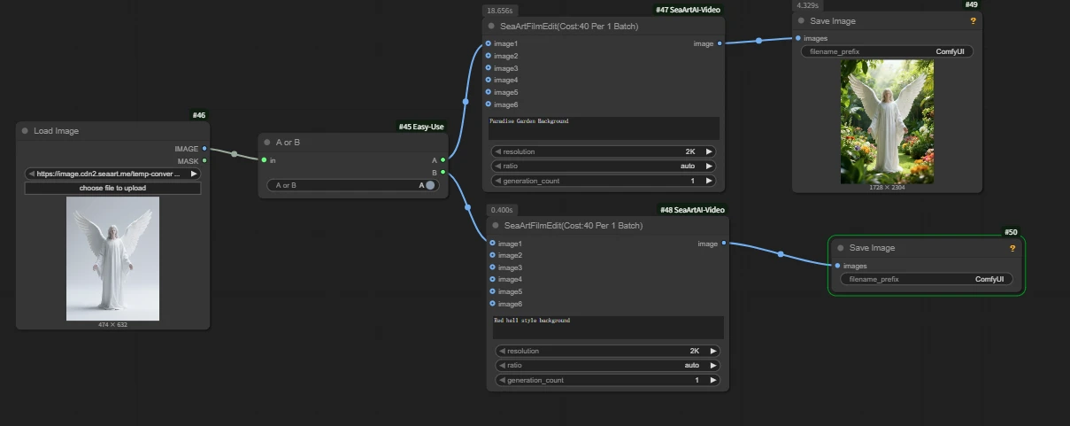Image resolution: width=1070 pixels, height=426 pixels.
Task: Click the garden angel output image preview
Action: (x=887, y=122)
